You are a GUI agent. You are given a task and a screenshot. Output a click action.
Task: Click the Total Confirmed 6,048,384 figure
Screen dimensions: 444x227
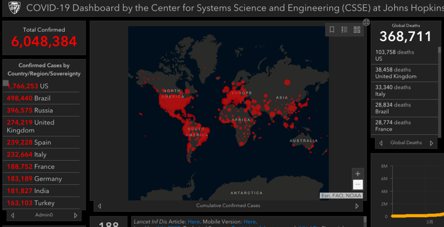[x=44, y=41]
